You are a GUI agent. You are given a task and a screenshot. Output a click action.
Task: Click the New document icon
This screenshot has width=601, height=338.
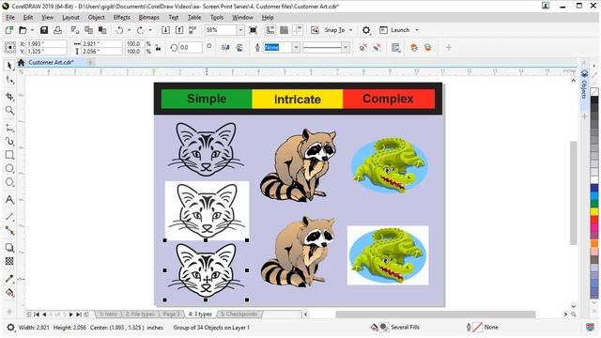(9, 30)
